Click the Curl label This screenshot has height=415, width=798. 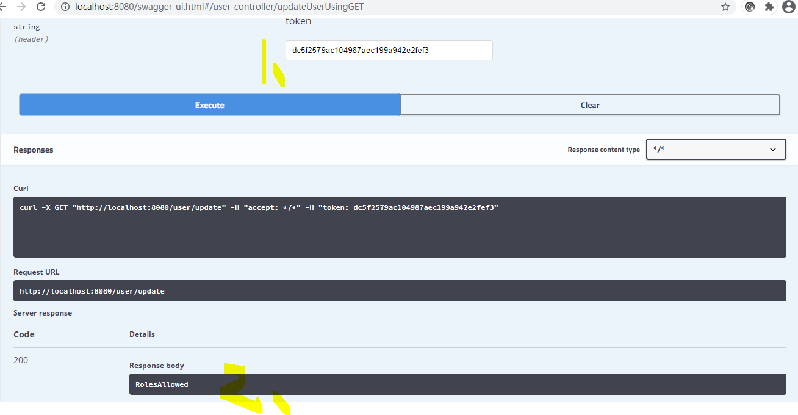pyautogui.click(x=21, y=189)
